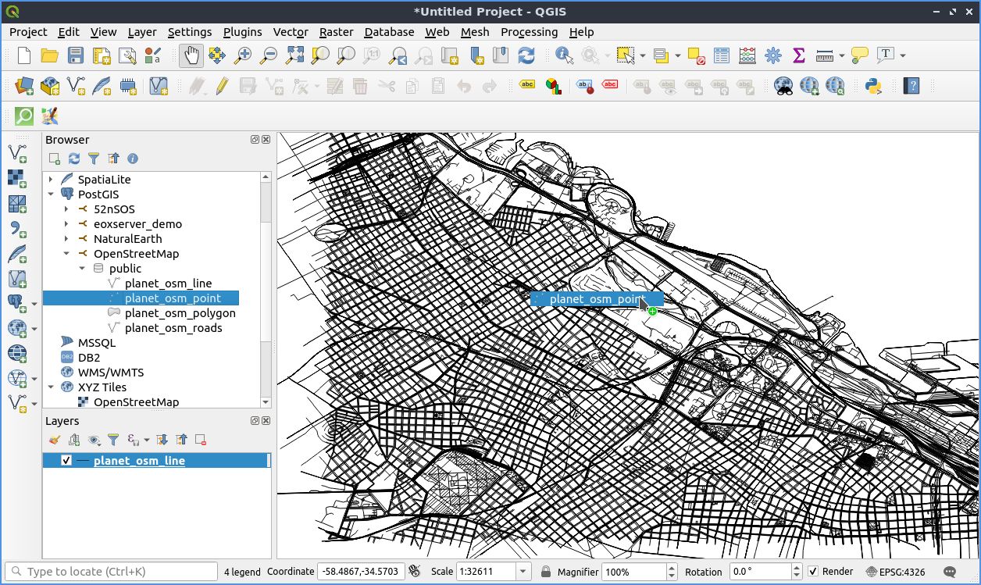Open the Project menu
The width and height of the screenshot is (981, 585).
tap(28, 32)
